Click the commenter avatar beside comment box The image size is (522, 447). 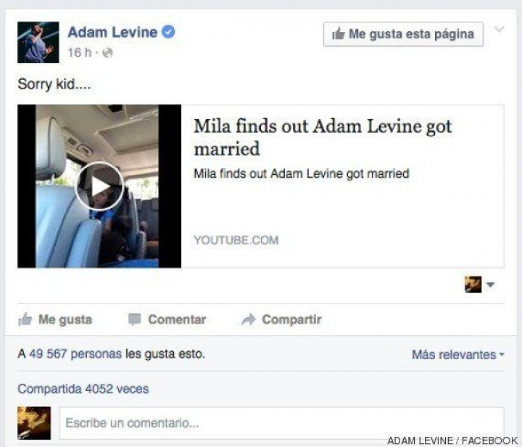(34, 423)
